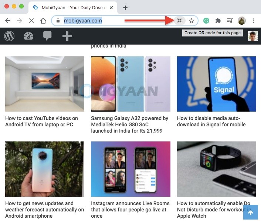Viewport: 261px width, 221px height.
Task: Open 'Instagram announces Live Rooms' headline
Action: pyautogui.click(x=130, y=210)
